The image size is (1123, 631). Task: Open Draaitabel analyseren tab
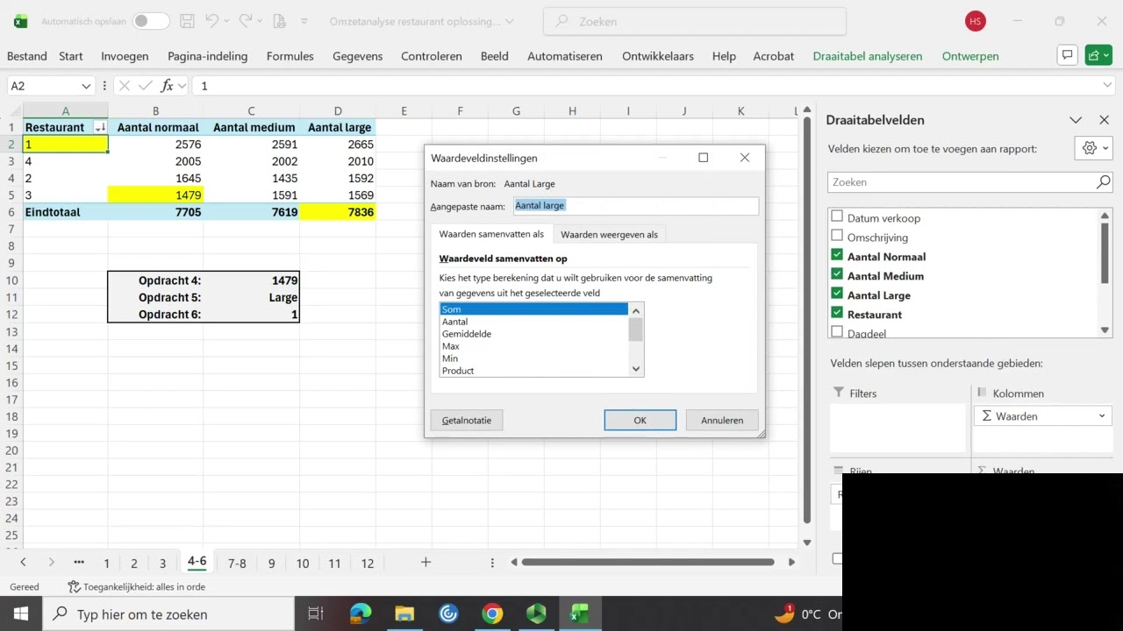point(868,56)
